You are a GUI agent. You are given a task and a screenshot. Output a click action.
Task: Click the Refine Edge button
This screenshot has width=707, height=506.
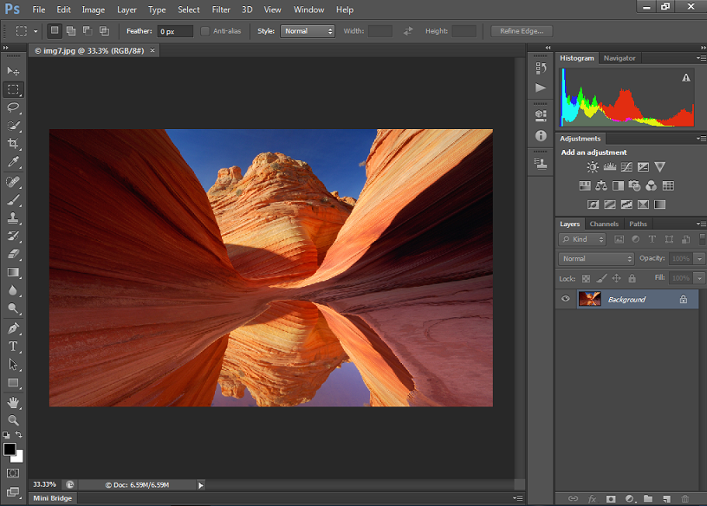(x=520, y=30)
